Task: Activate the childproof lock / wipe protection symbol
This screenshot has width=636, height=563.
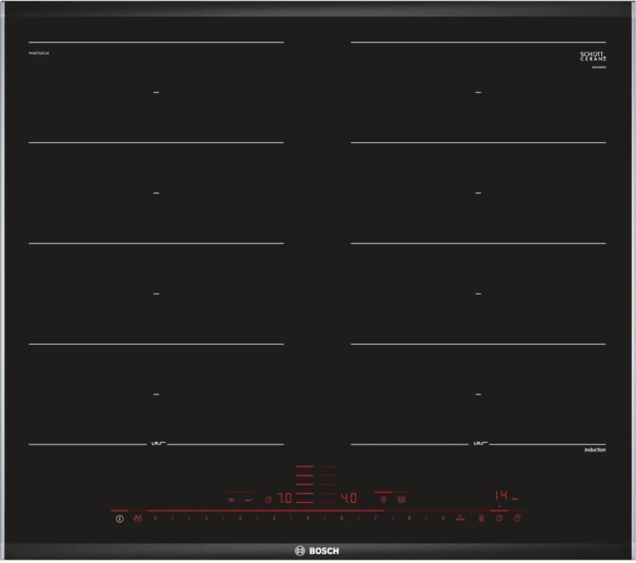Action: pos(138,518)
